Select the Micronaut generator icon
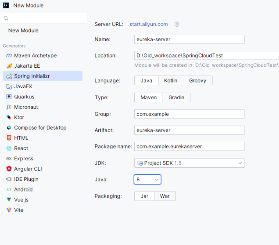The height and width of the screenshot is (245, 279). click(x=9, y=107)
